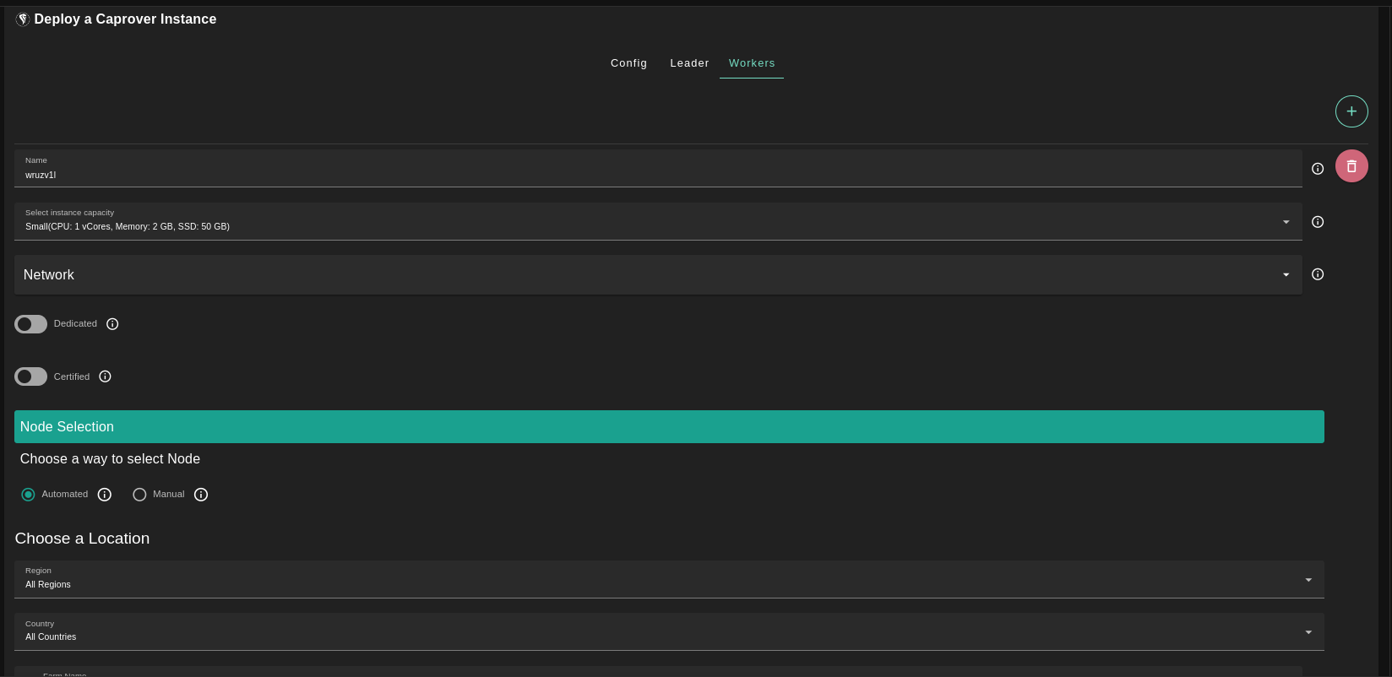
Task: Select the Workers tab
Action: pos(752,63)
